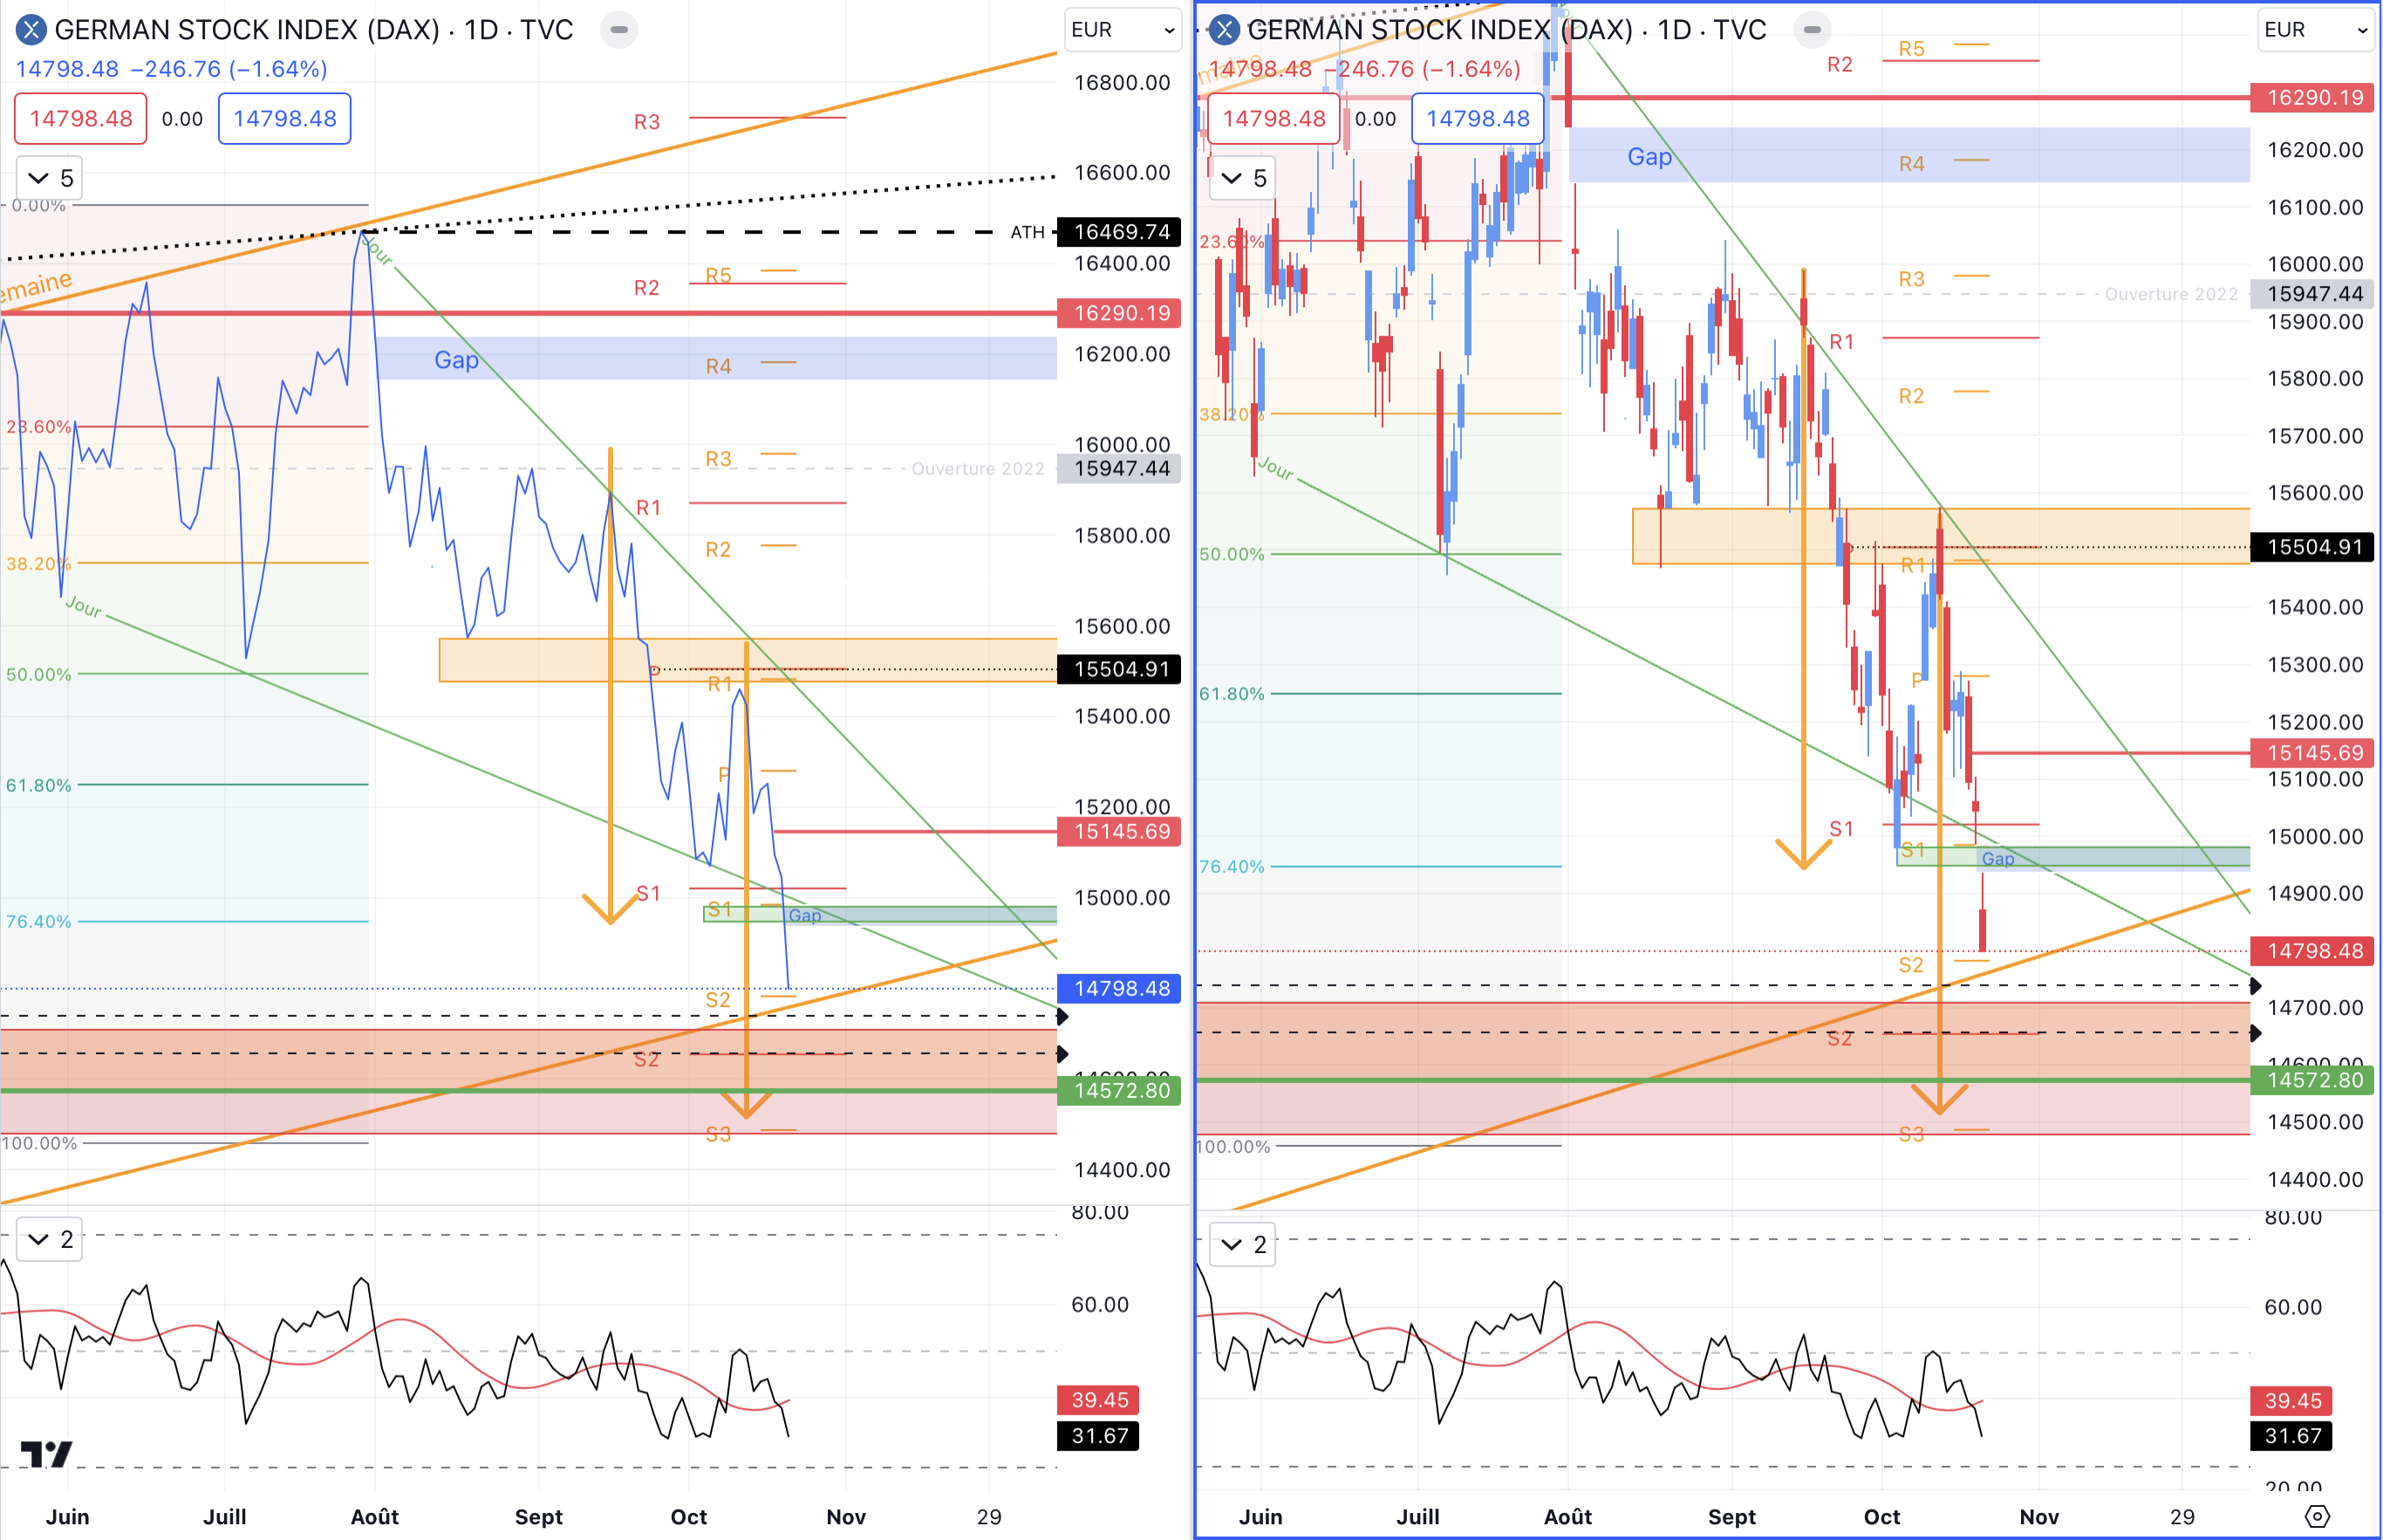The image size is (2383, 1540).
Task: Click the 1D TVC title text on right chart
Action: pyautogui.click(x=1711, y=30)
